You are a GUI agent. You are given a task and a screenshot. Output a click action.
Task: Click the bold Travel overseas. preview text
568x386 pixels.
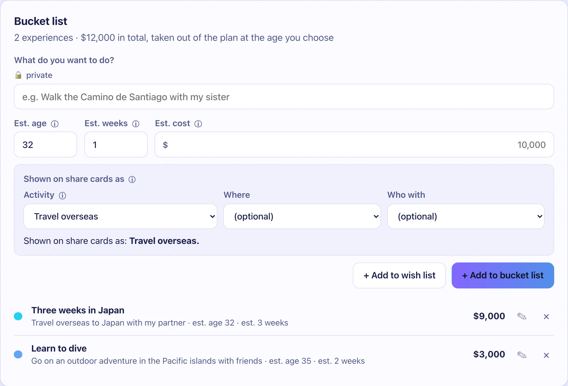(x=164, y=241)
